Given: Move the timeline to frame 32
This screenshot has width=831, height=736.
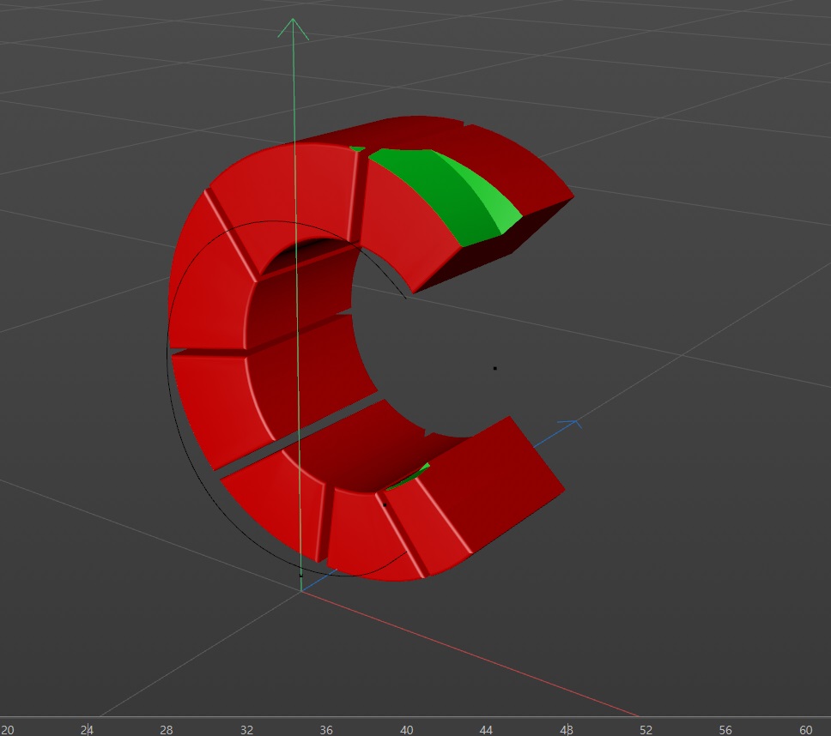Looking at the screenshot, I should pyautogui.click(x=246, y=729).
